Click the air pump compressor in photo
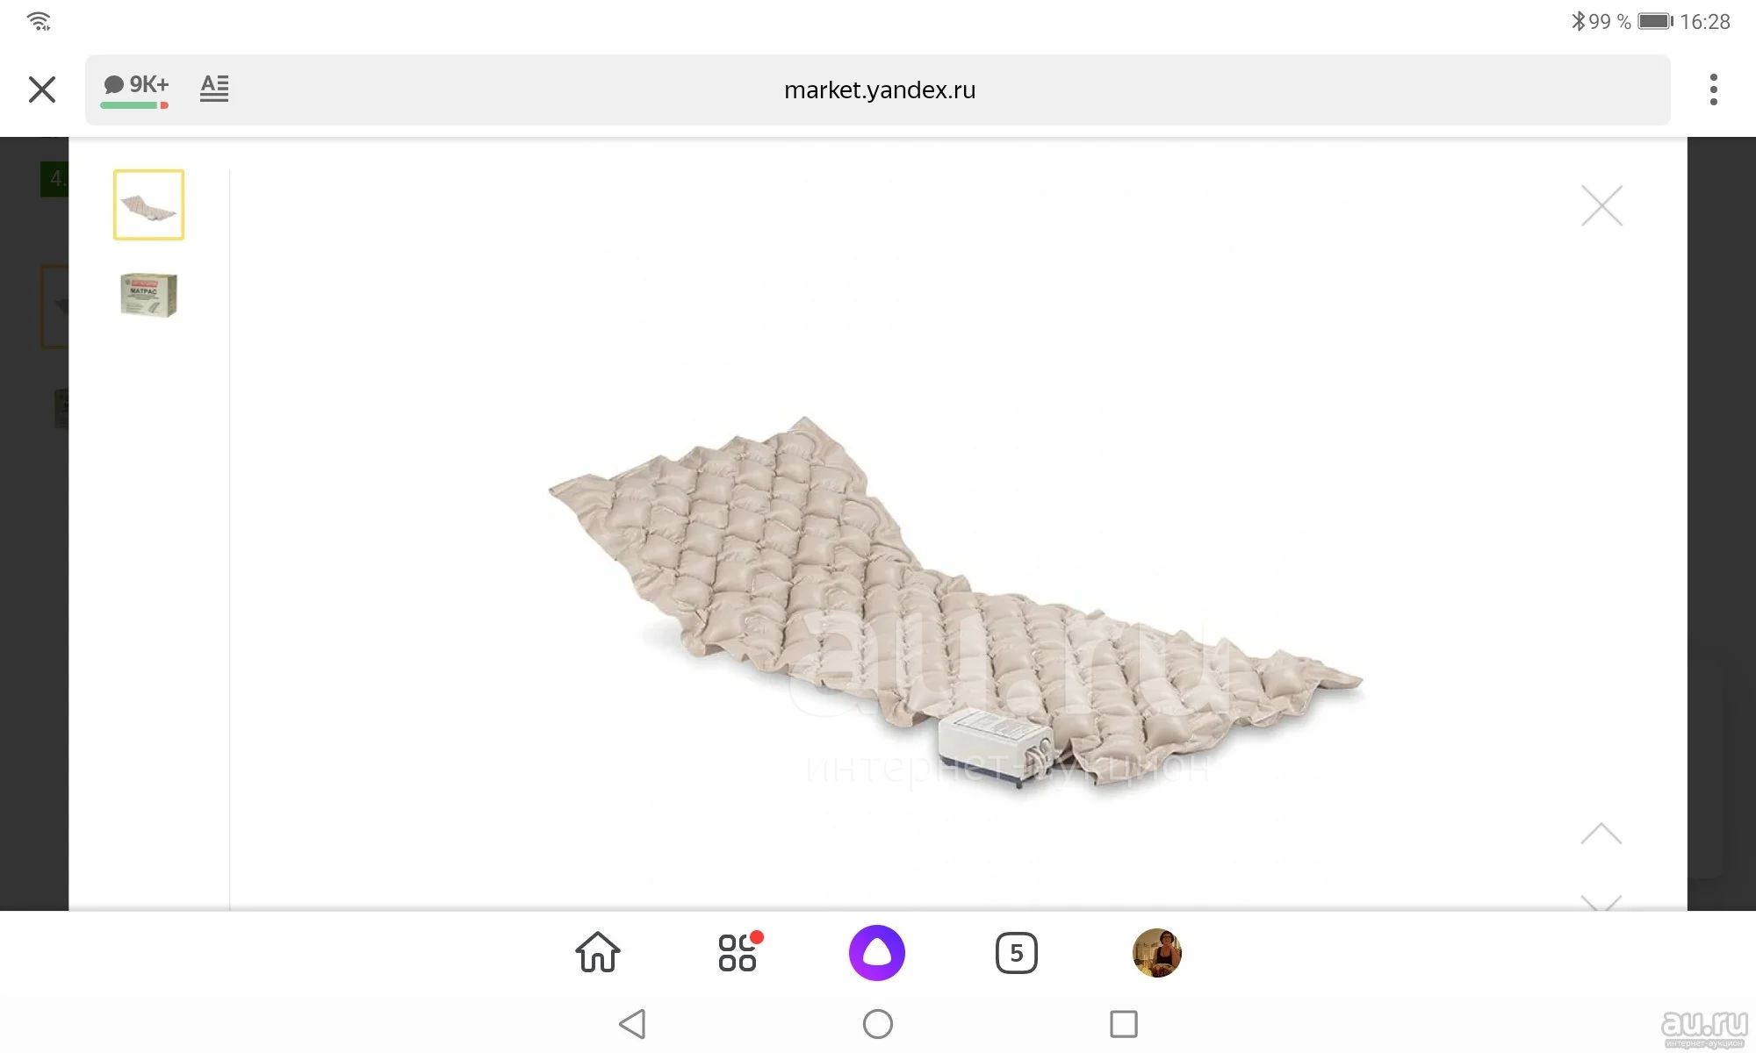Viewport: 1756px width, 1053px height. click(x=997, y=749)
